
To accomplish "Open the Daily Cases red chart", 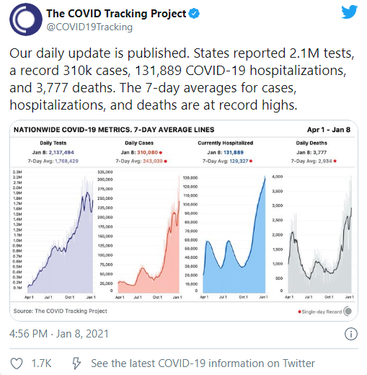I will coord(140,234).
